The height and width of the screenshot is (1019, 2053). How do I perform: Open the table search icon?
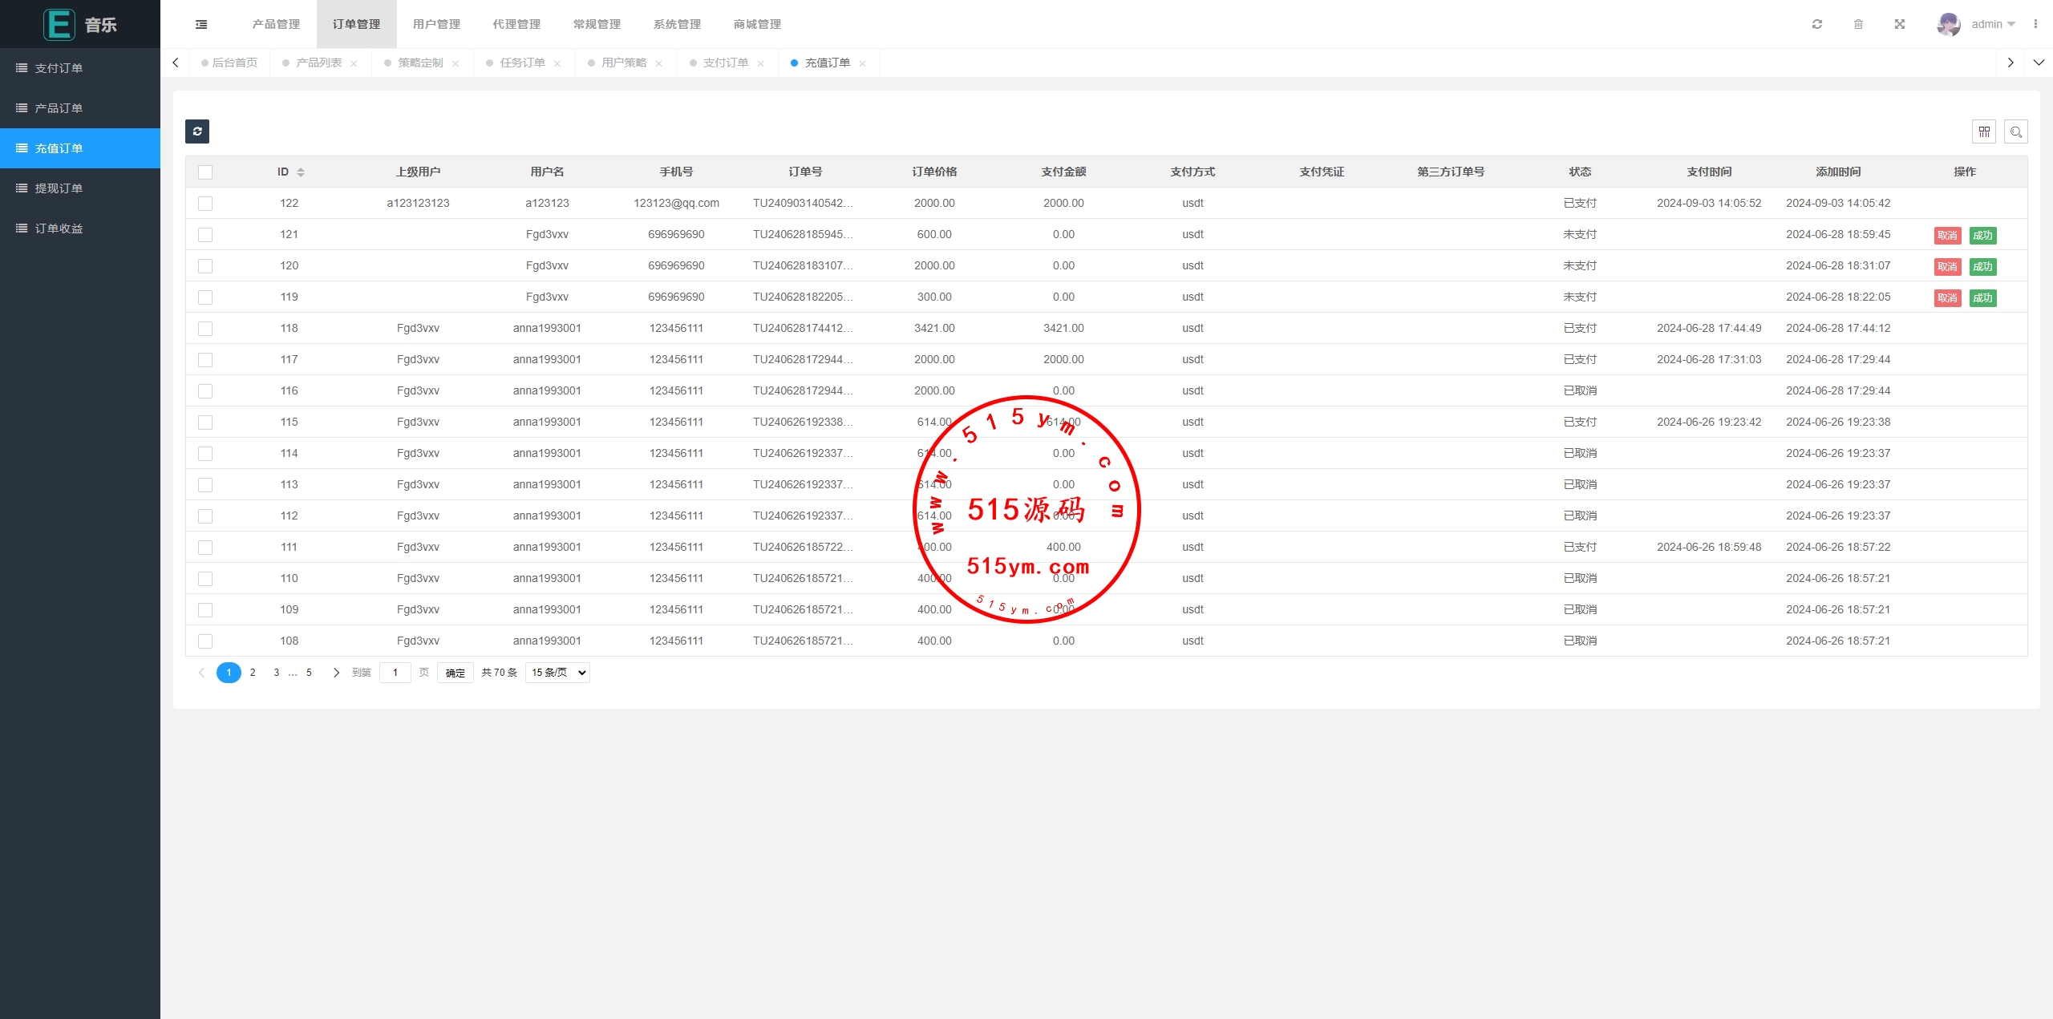[x=2016, y=131]
